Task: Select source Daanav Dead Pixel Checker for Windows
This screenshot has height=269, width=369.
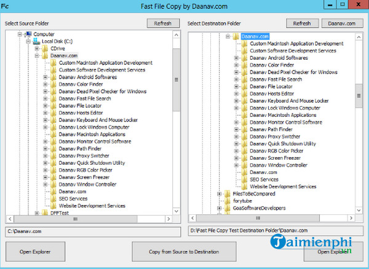Action: pos(103,92)
